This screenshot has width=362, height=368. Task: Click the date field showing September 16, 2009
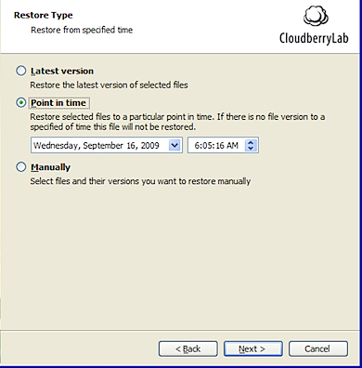click(107, 145)
